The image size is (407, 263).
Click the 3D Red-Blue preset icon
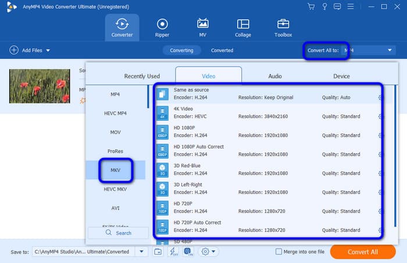[162, 170]
